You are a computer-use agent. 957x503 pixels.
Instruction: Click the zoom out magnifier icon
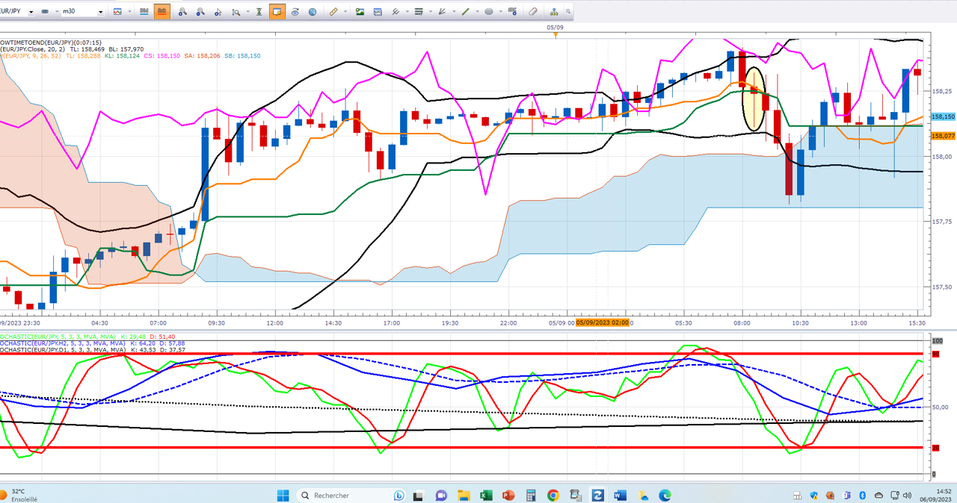pyautogui.click(x=200, y=12)
